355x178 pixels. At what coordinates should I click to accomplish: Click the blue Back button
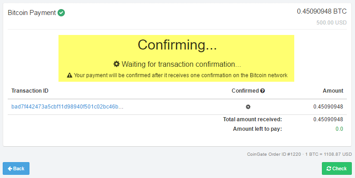(x=16, y=168)
